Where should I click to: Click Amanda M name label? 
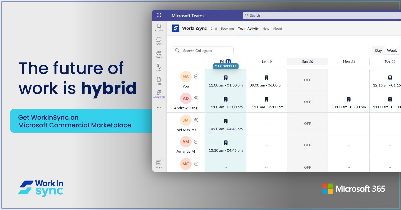(x=186, y=151)
